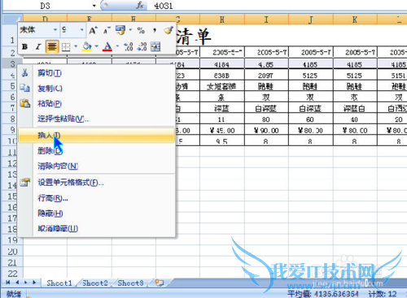
Task: Choose 剪切(T) from the context menu
Action: (96, 73)
